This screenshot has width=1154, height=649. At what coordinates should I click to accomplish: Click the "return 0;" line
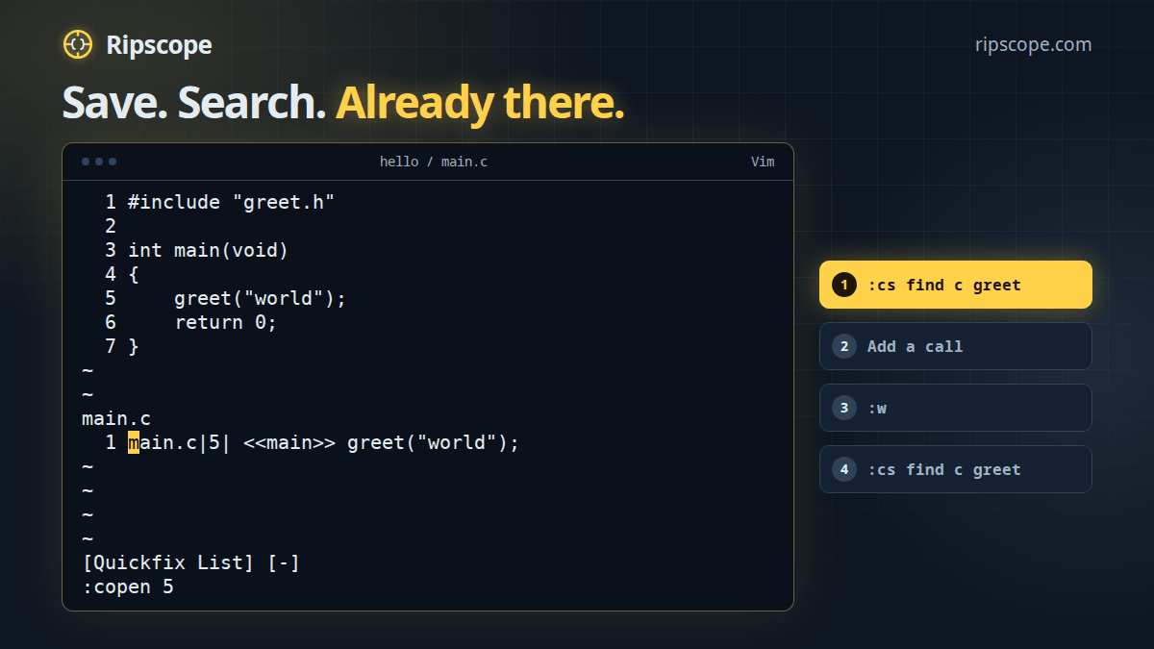click(x=225, y=322)
